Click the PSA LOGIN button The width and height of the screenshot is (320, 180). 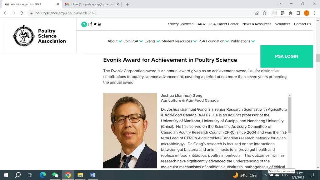point(287,56)
